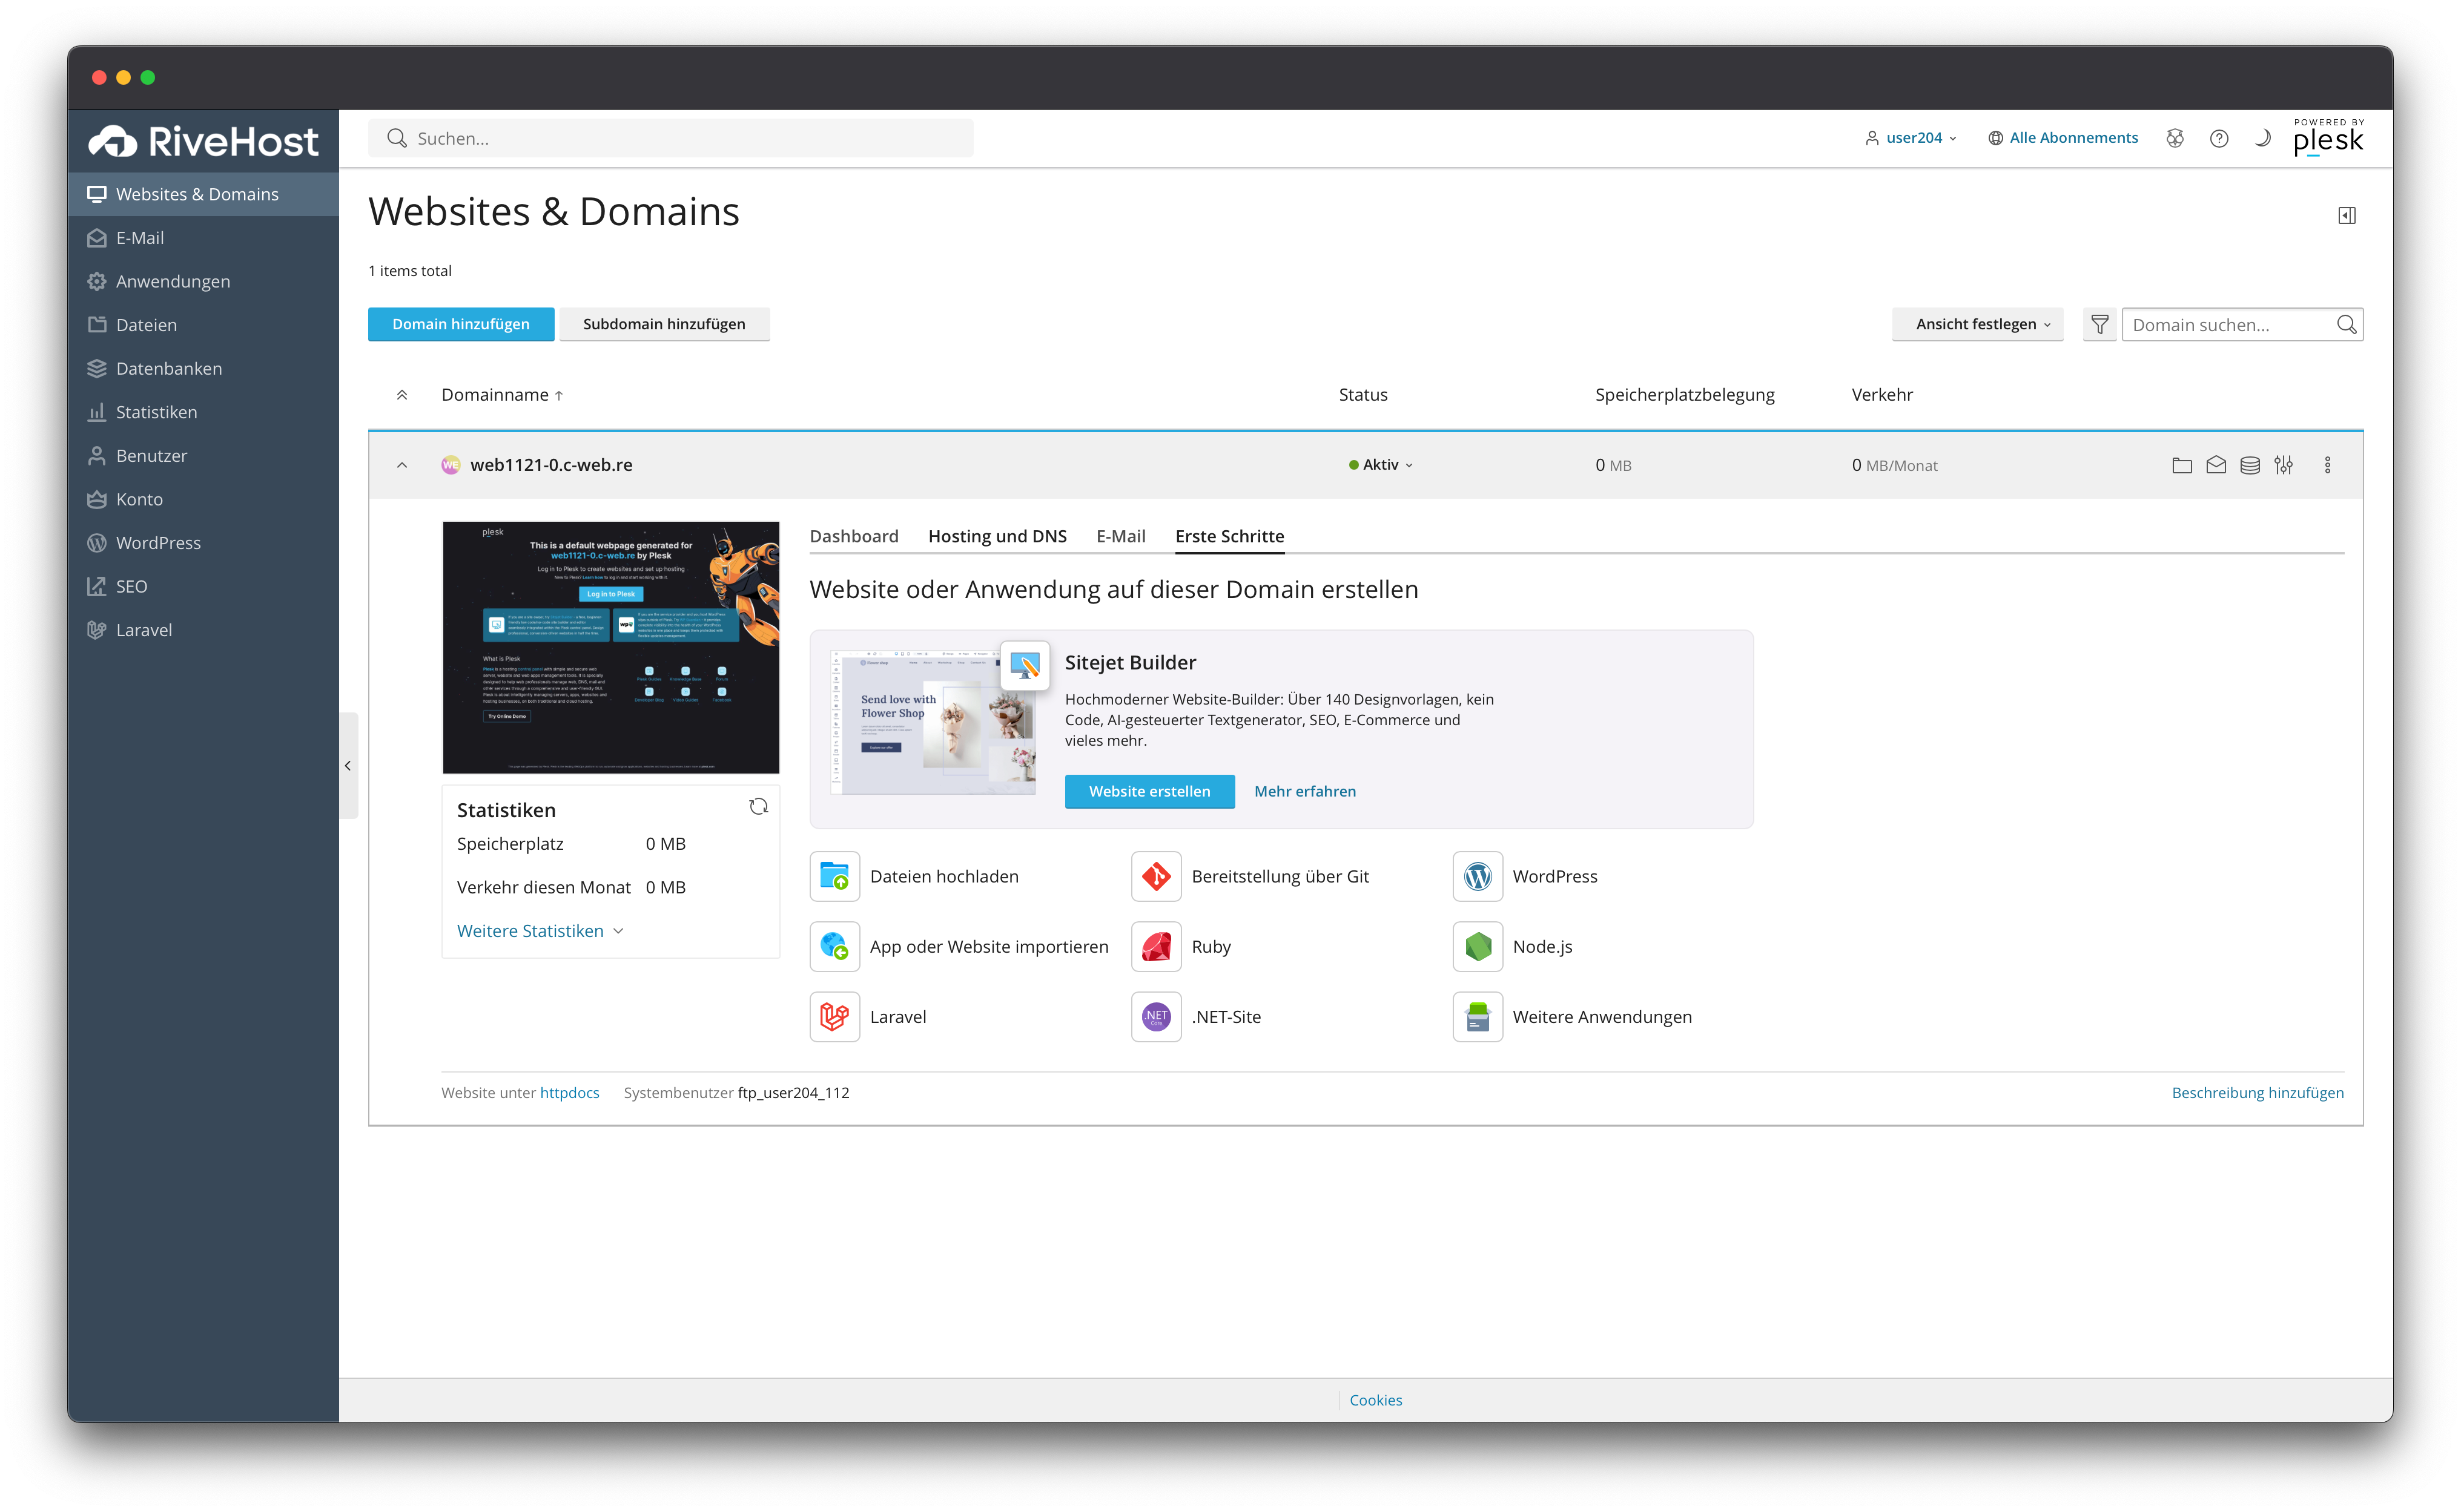Open the Aktiv status dropdown
The height and width of the screenshot is (1512, 2461).
[1381, 465]
